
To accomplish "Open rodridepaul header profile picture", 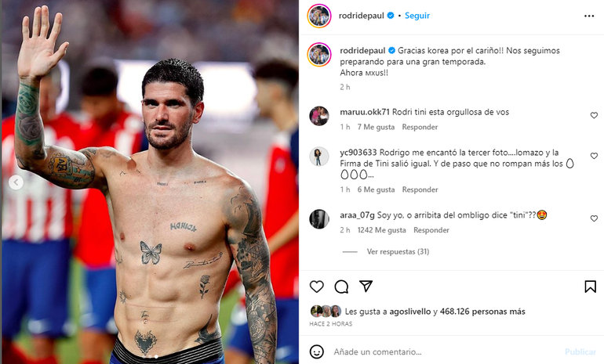I will [x=319, y=16].
